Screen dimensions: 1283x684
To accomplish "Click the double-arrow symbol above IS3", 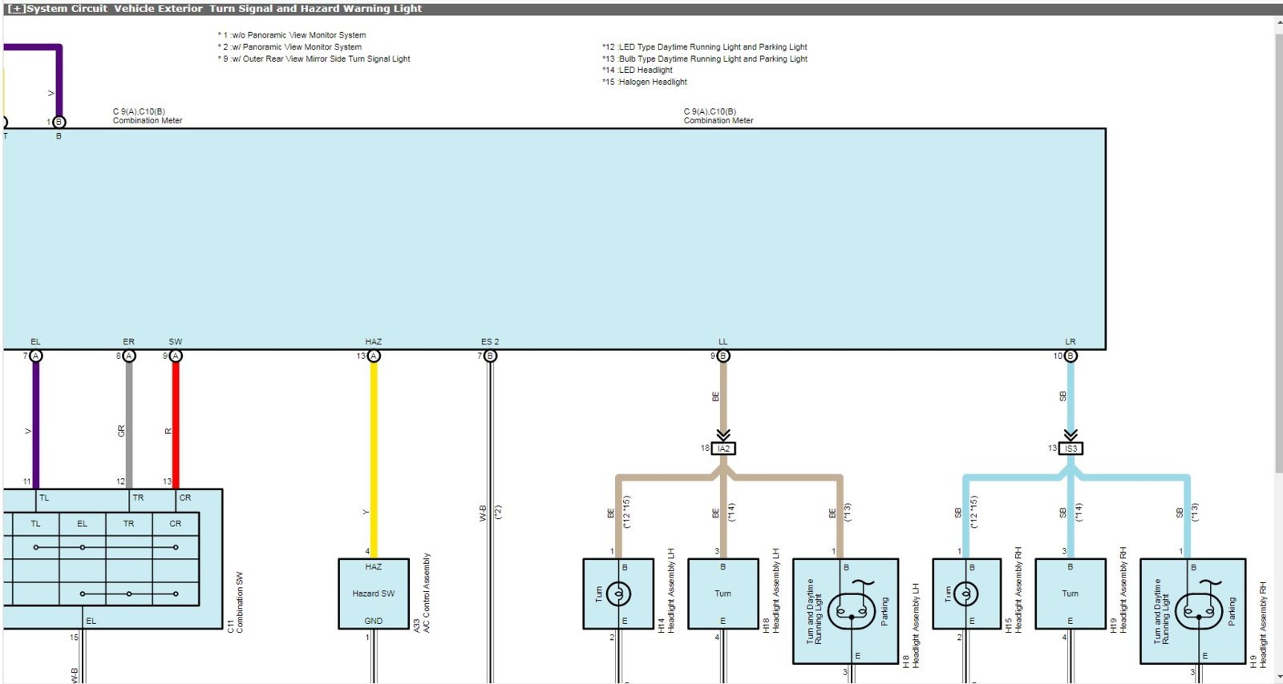I will [1071, 435].
